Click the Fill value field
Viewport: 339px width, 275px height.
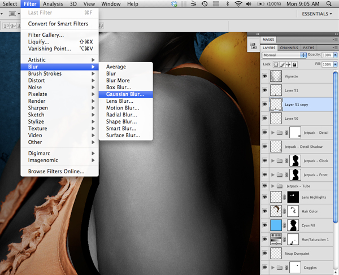click(327, 64)
